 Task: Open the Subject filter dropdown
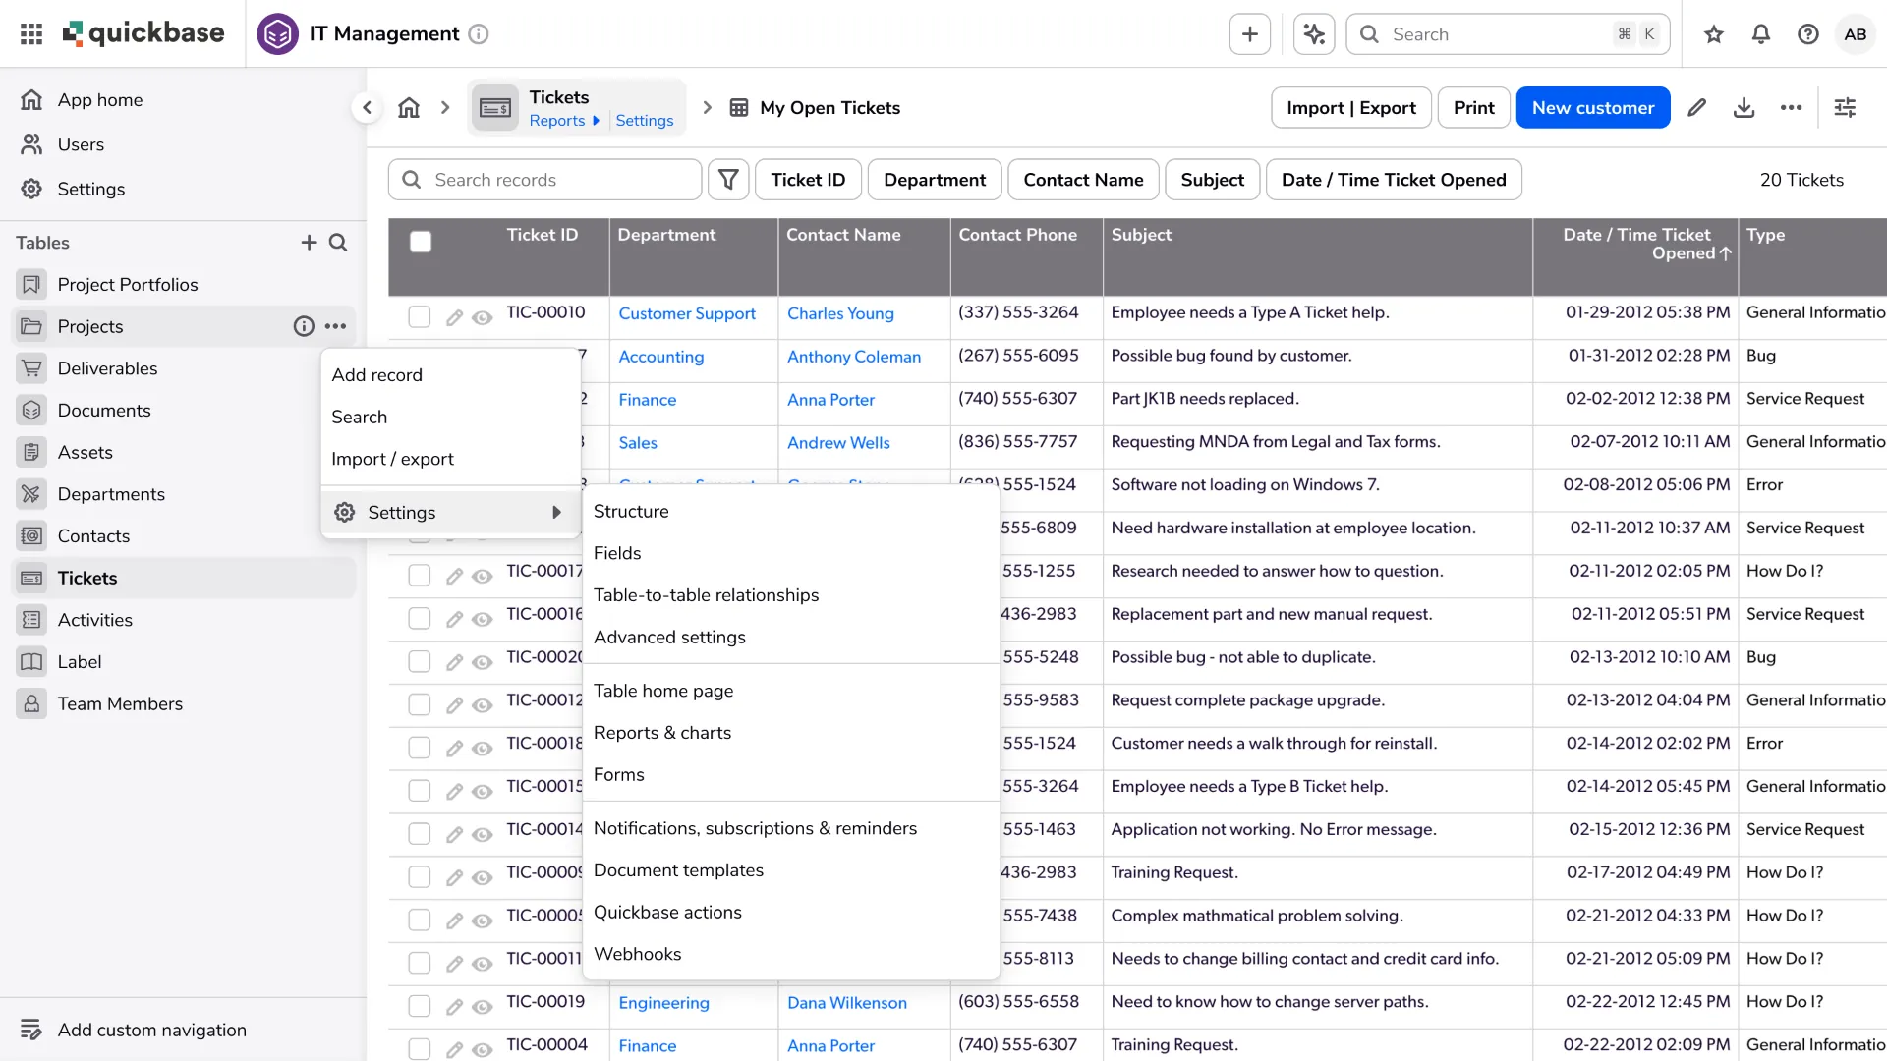click(x=1212, y=180)
